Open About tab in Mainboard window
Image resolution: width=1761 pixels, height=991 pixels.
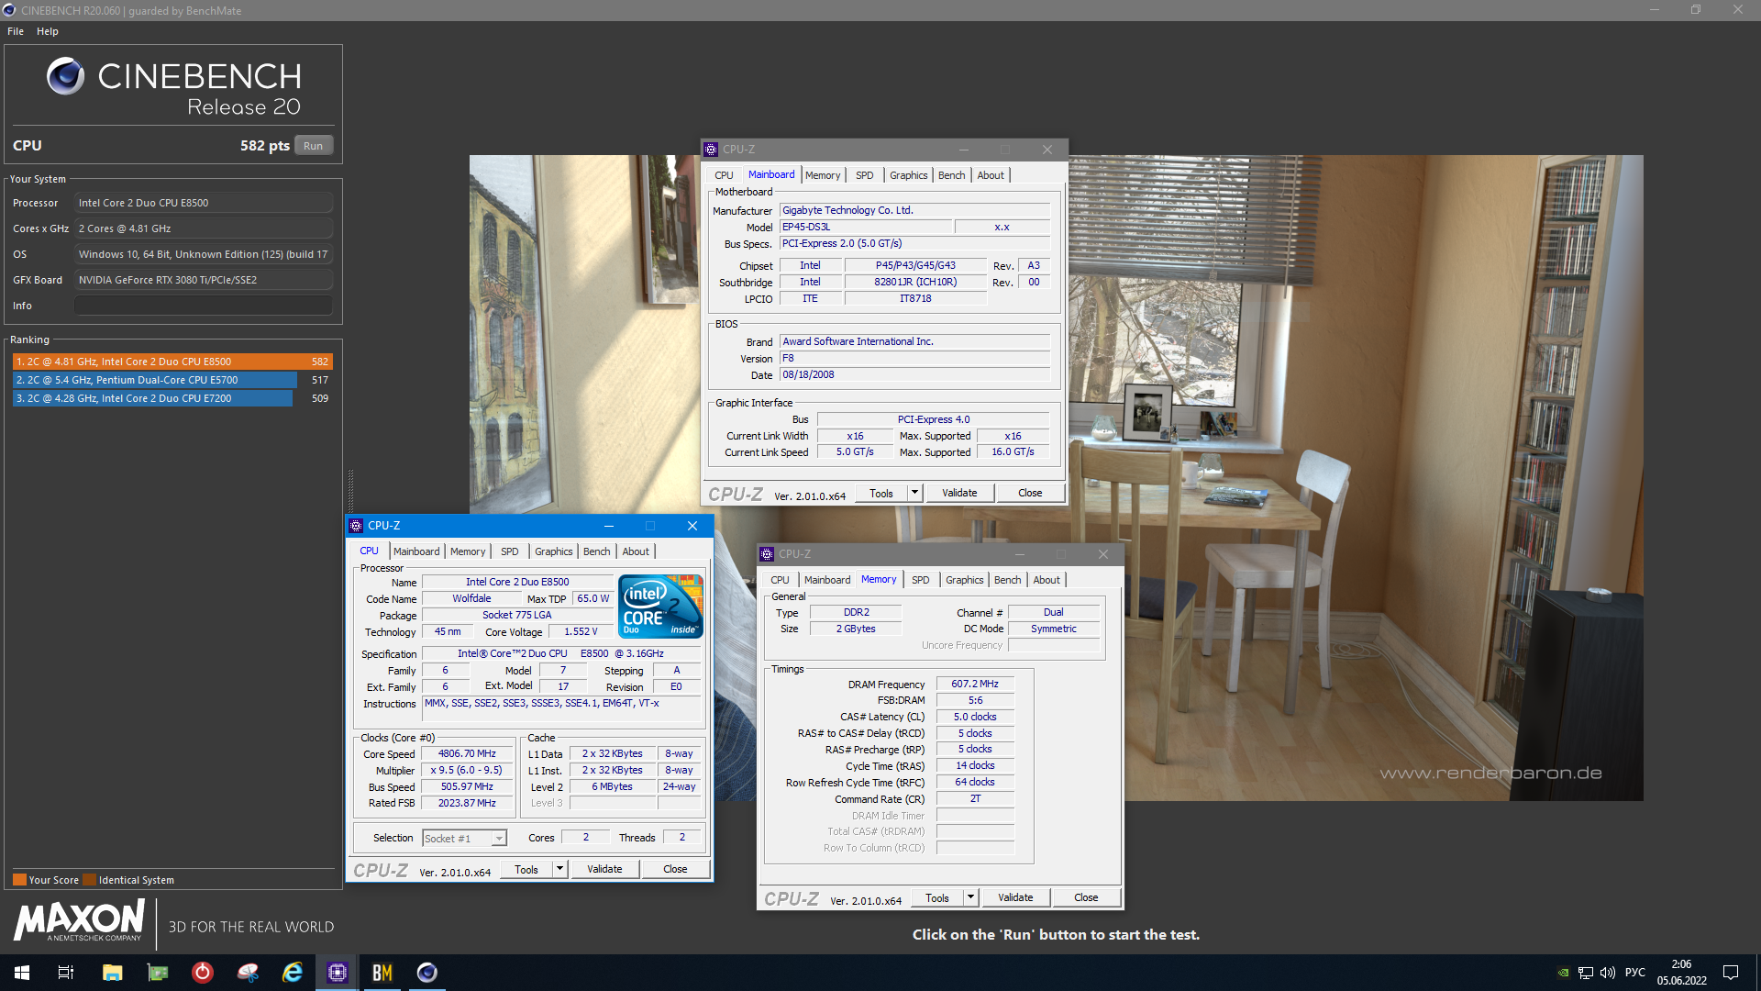click(991, 175)
